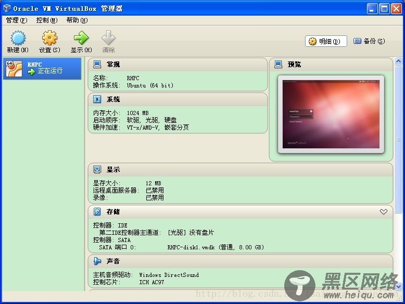Viewport: 405px width, 304px height.
Task: Click the 显示 section header title
Action: [113, 169]
